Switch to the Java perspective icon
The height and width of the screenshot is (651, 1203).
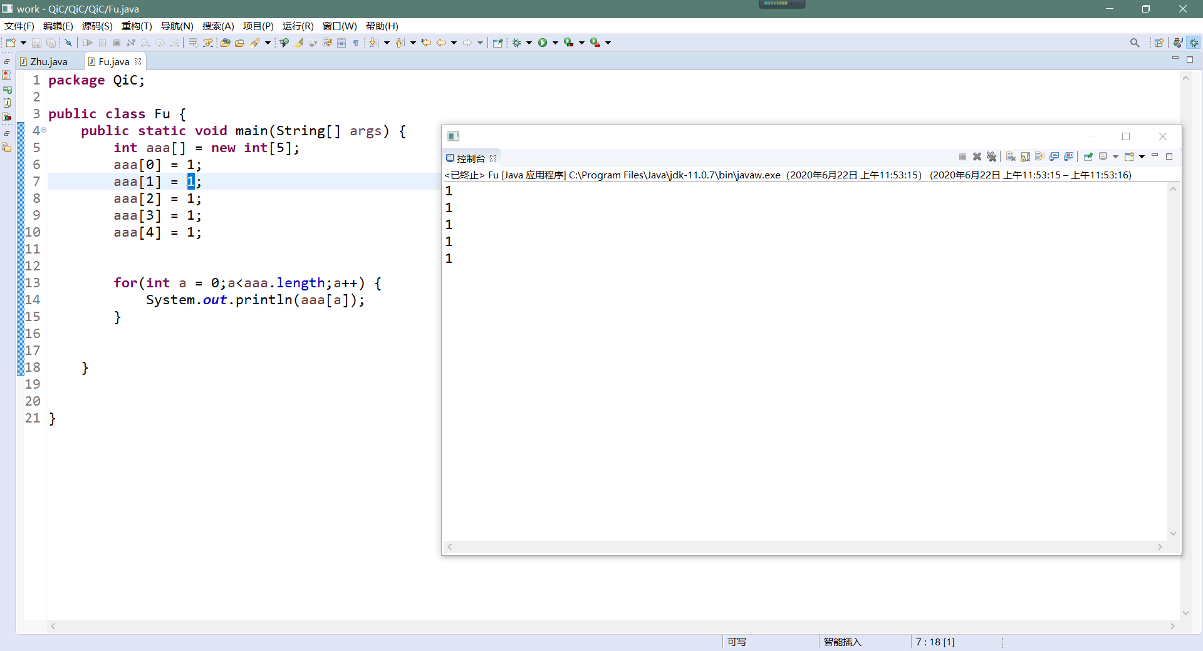(1178, 43)
